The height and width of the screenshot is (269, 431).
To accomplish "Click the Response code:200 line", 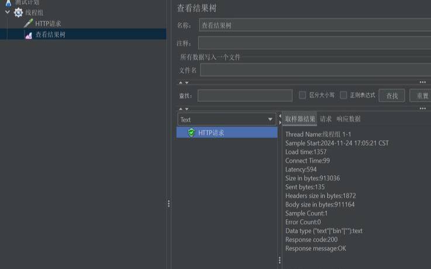I will coord(312,240).
